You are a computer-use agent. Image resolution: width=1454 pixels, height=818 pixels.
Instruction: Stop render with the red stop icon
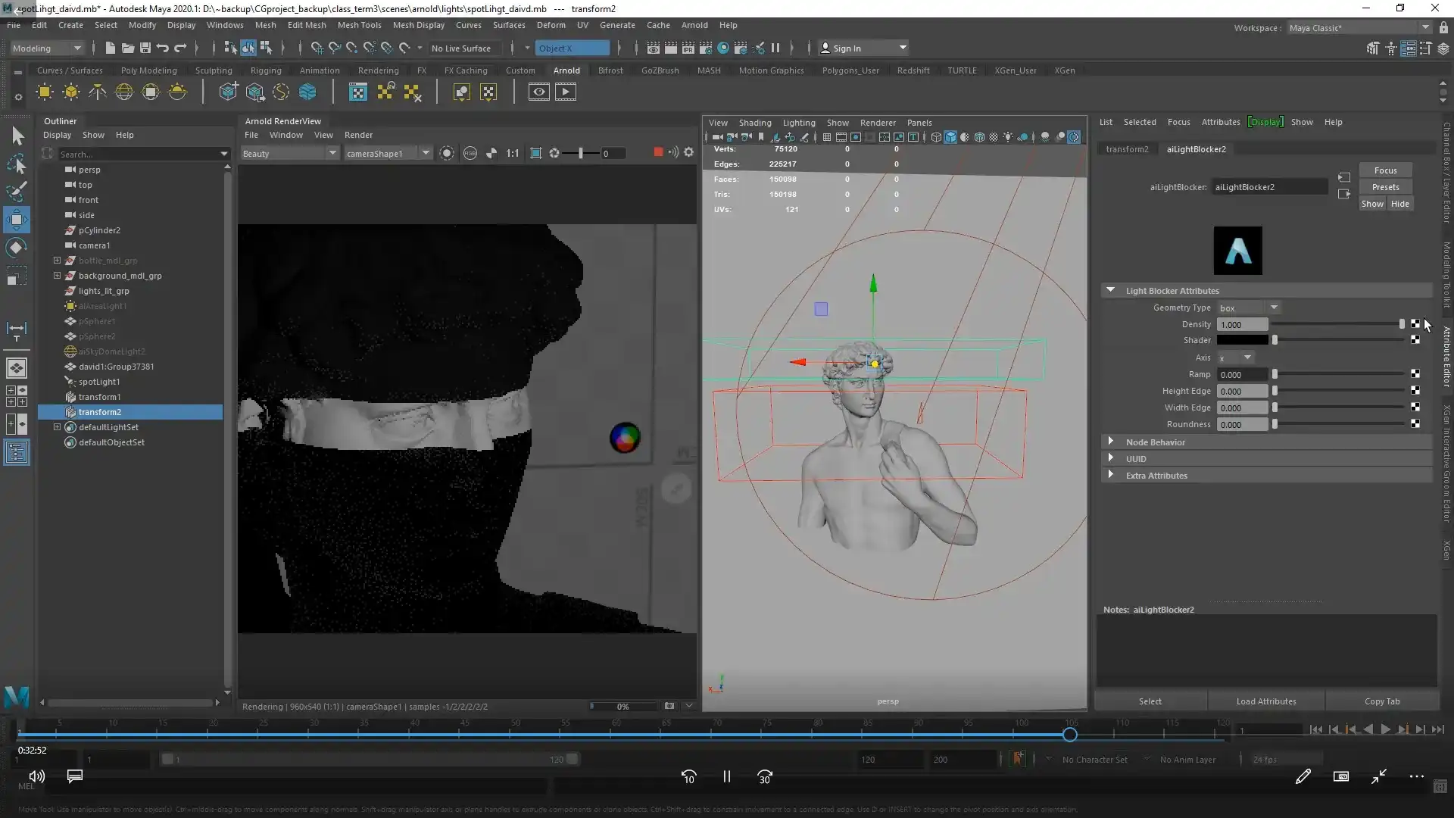657,152
